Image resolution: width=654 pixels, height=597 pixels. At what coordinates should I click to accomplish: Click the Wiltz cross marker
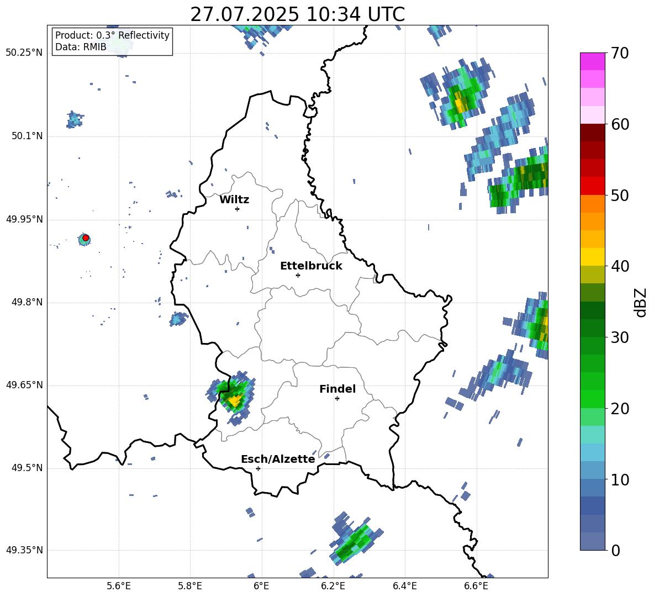click(237, 209)
